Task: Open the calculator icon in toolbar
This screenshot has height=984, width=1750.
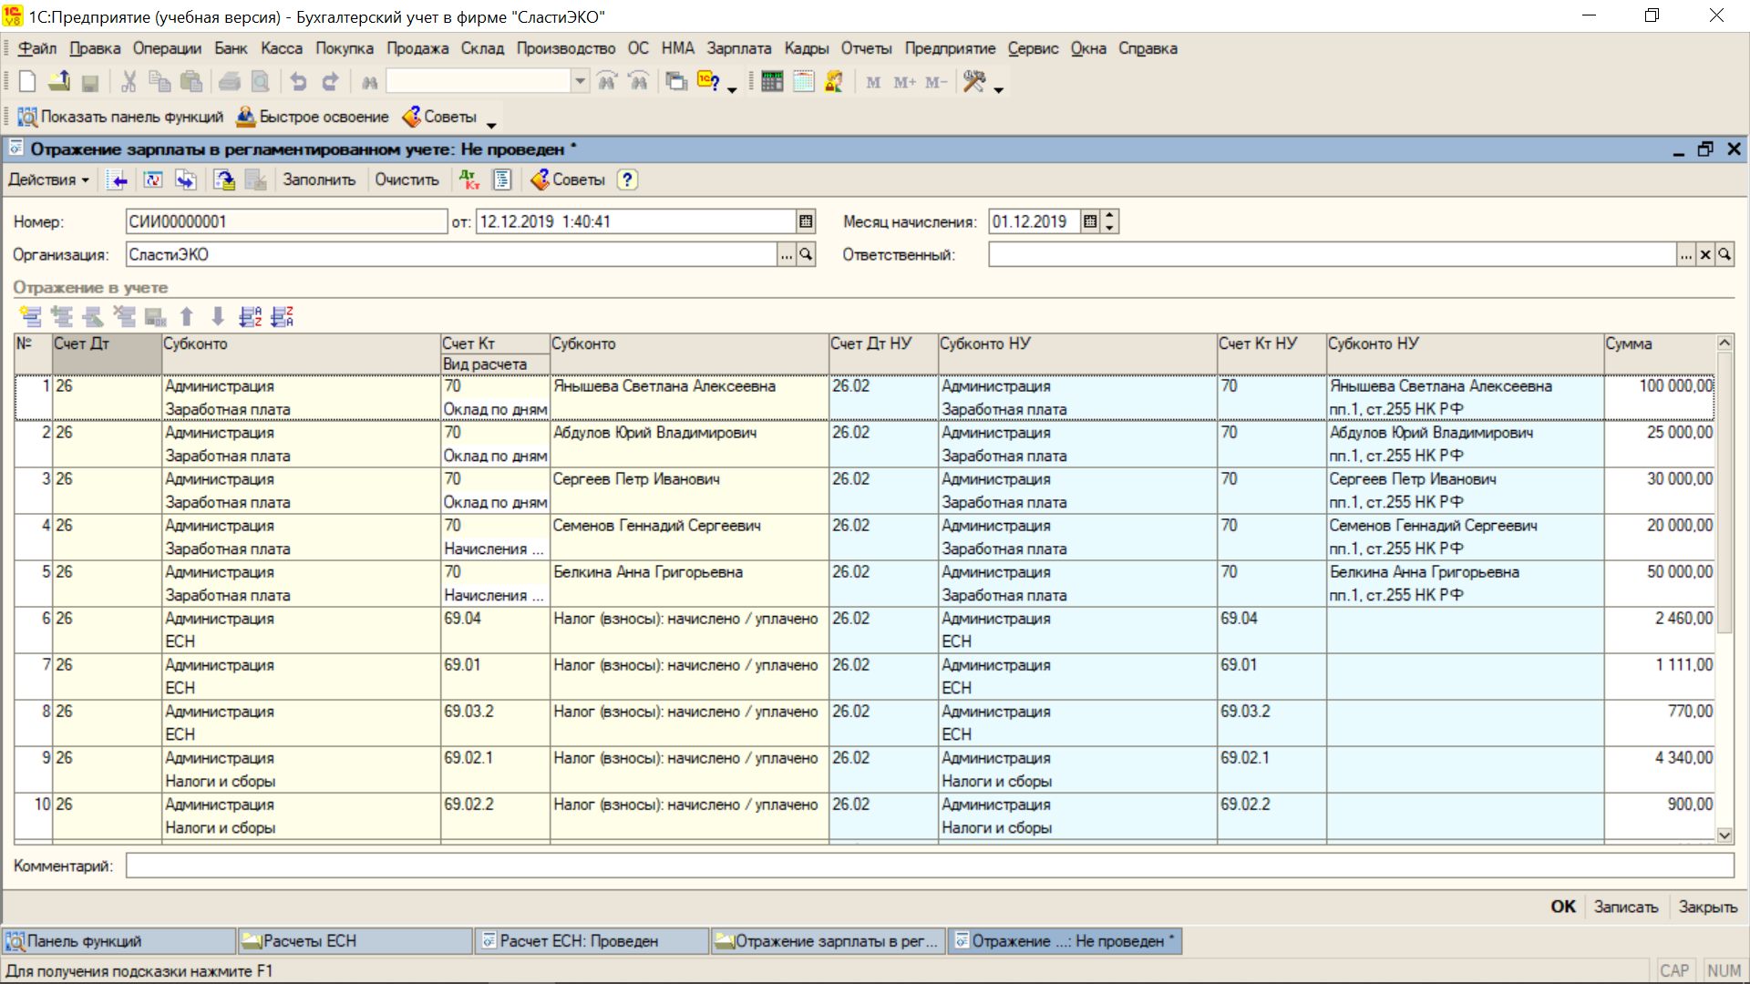Action: tap(772, 82)
